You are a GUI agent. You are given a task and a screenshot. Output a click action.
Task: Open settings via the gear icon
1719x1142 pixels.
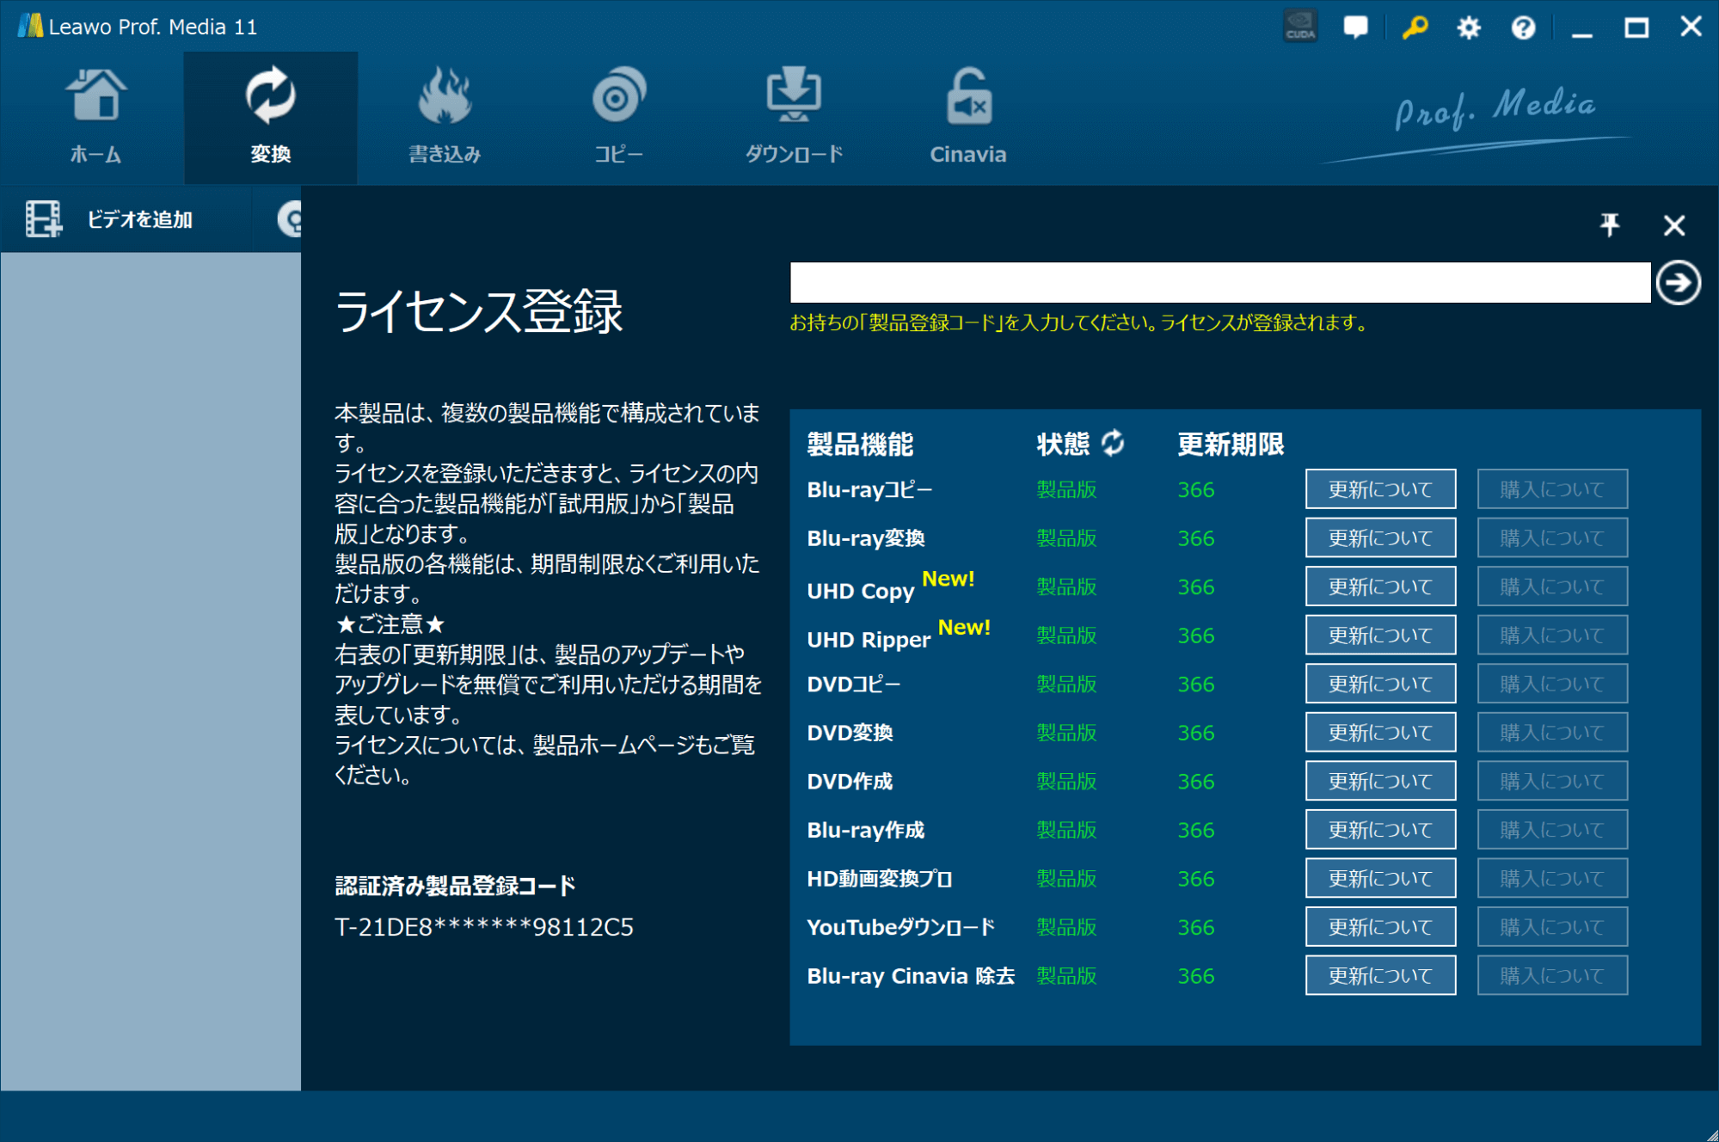1469,28
